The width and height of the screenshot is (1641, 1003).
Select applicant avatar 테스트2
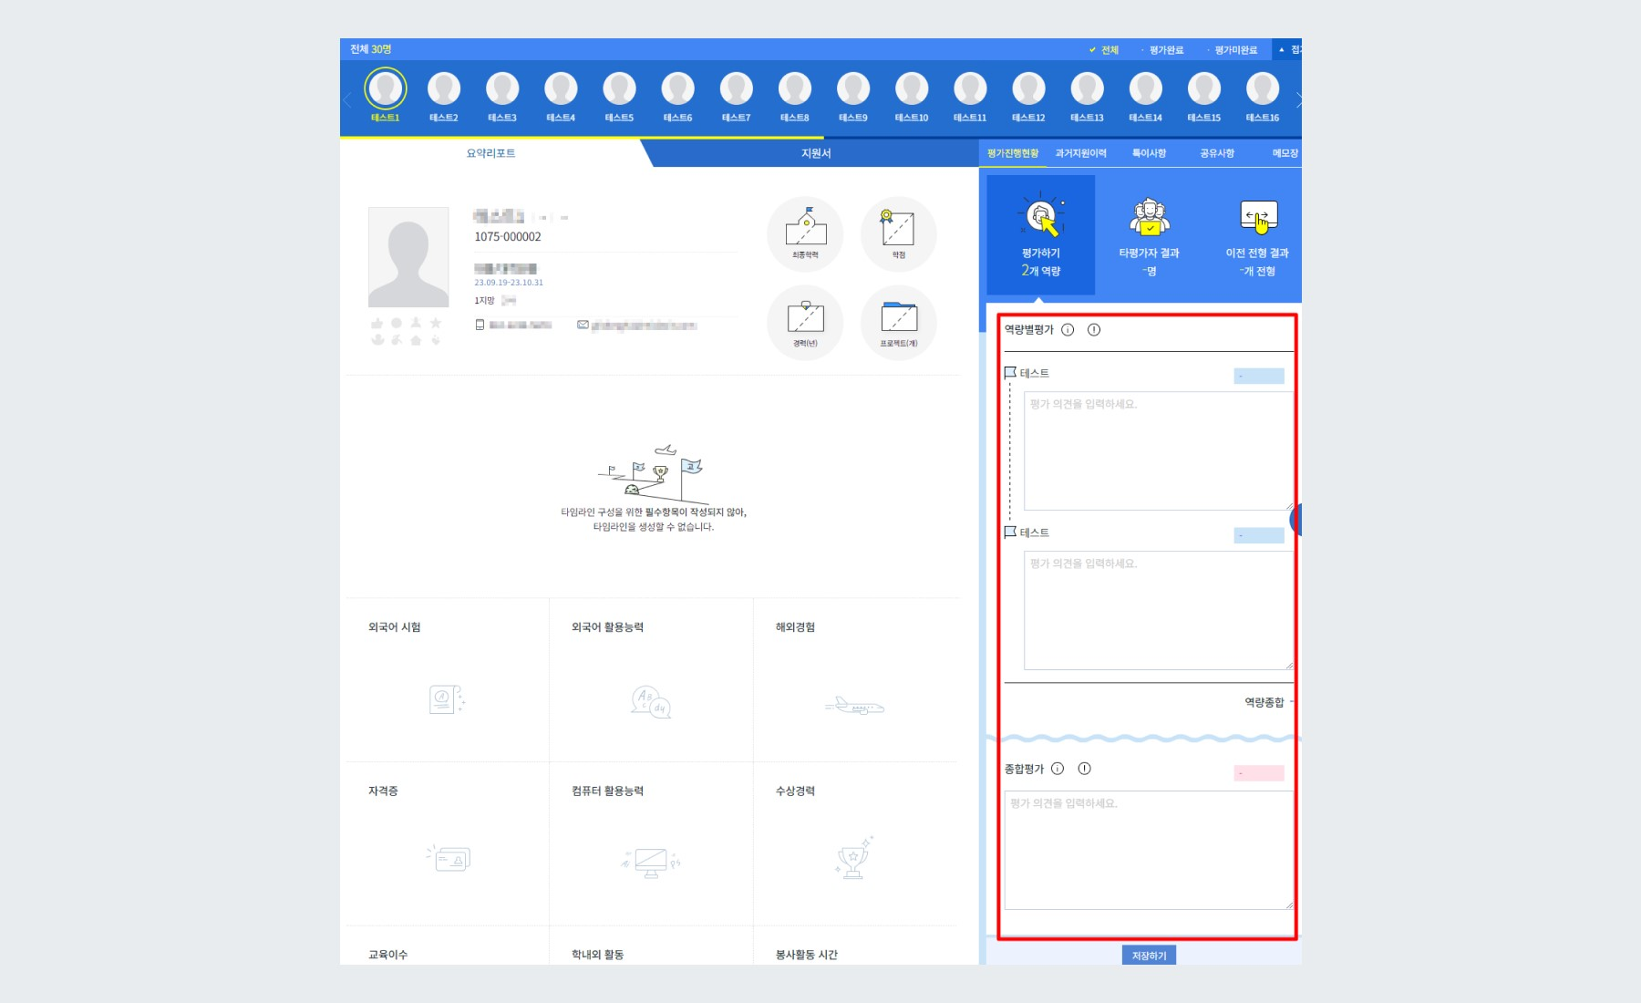[444, 88]
